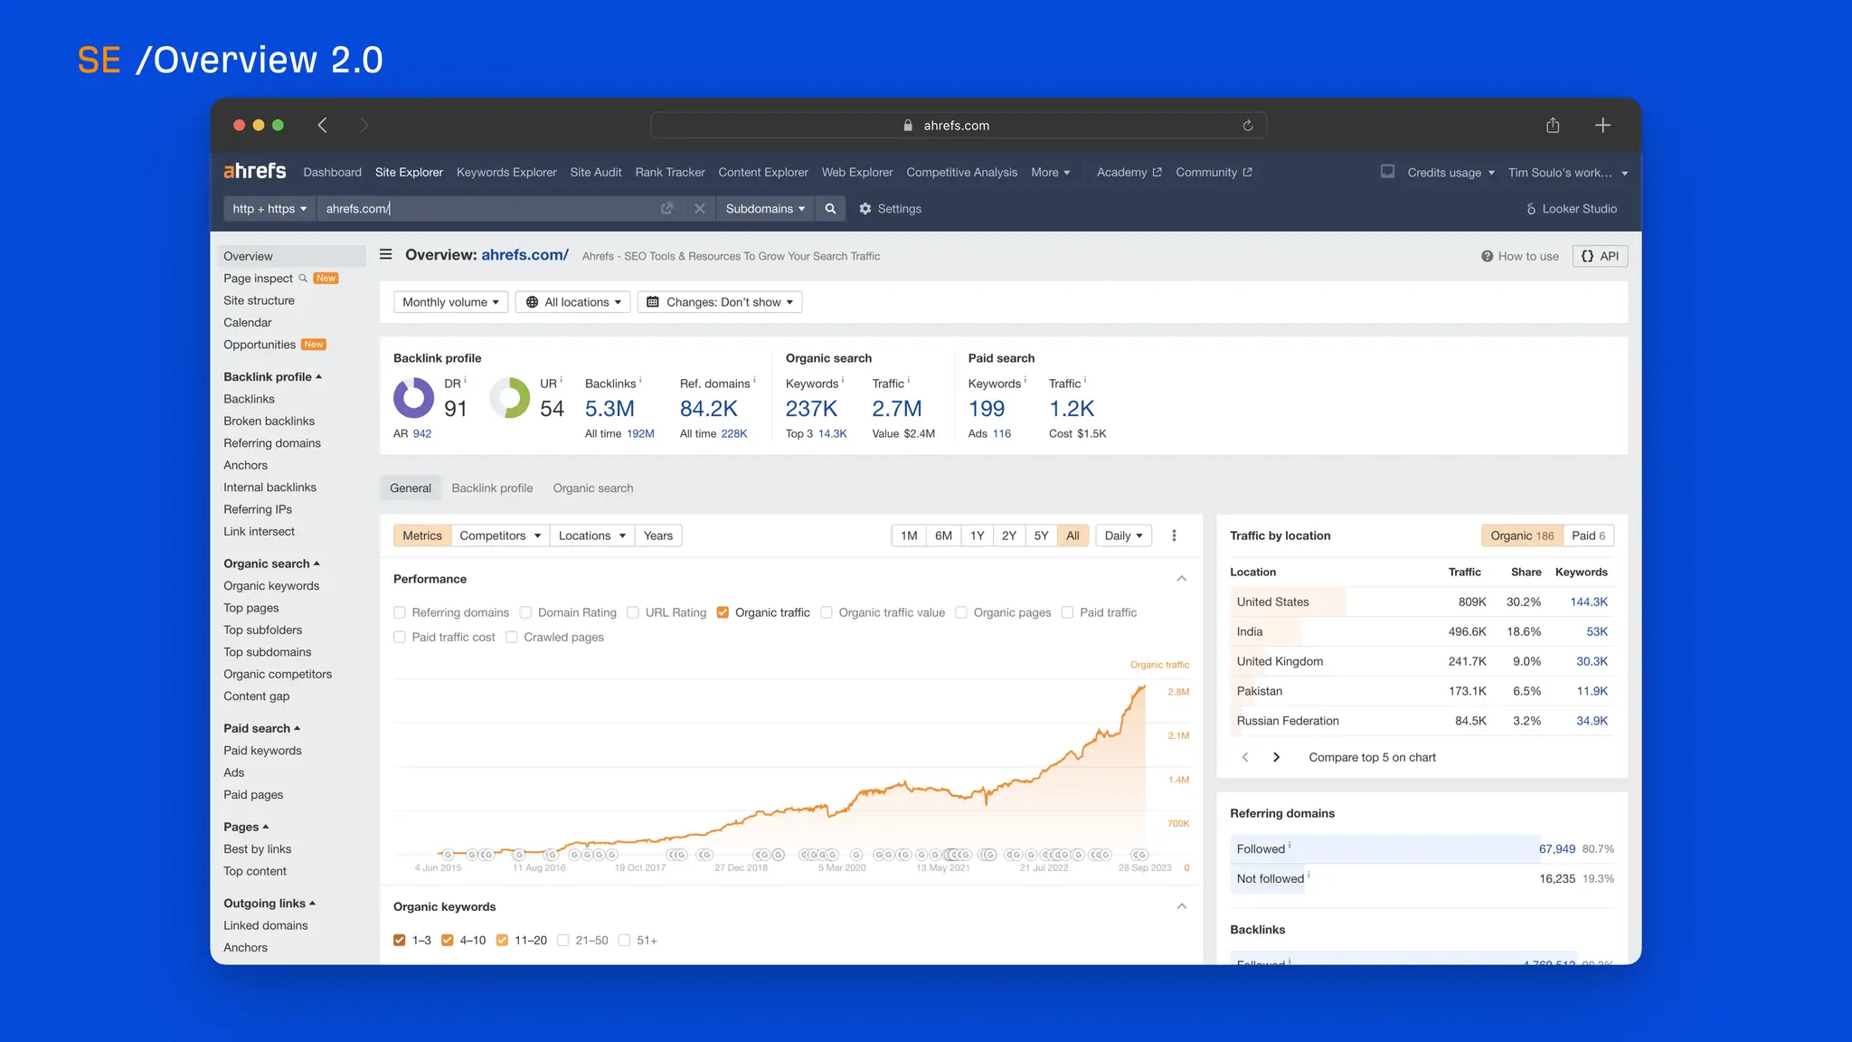Enable Paid traffic checkbox
The image size is (1852, 1042).
[x=1067, y=612]
